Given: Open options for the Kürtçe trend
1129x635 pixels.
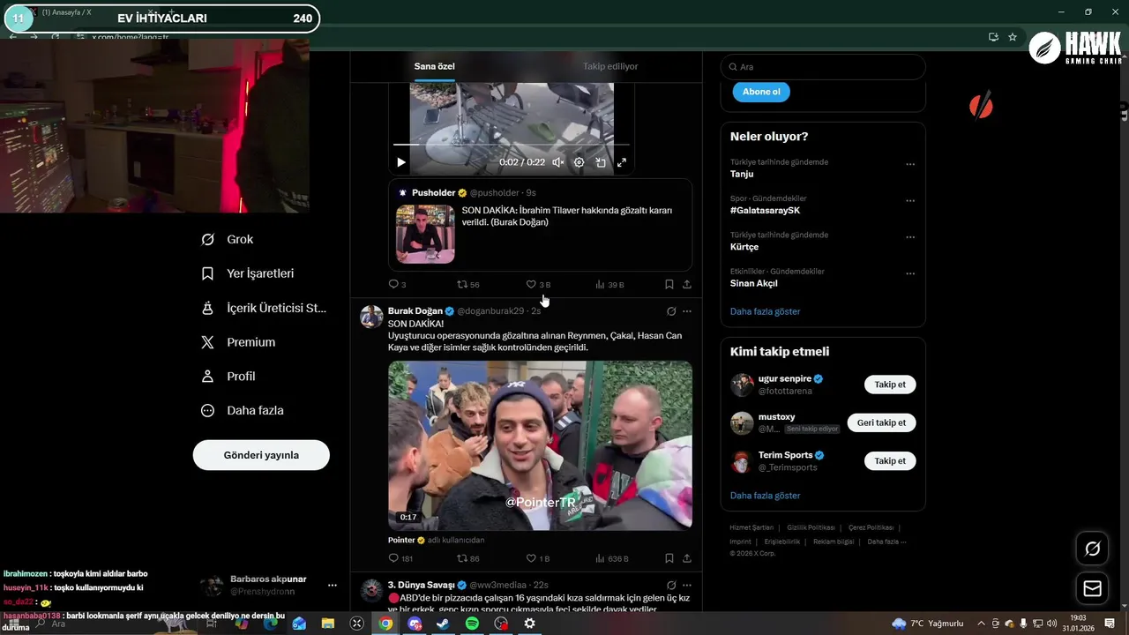Looking at the screenshot, I should tap(910, 237).
